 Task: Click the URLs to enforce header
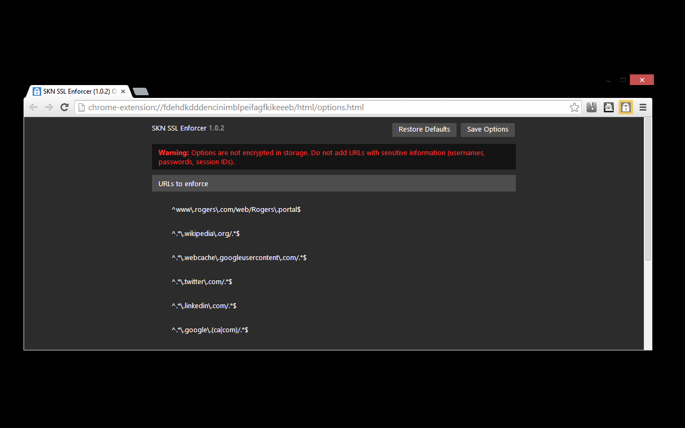[x=334, y=184]
